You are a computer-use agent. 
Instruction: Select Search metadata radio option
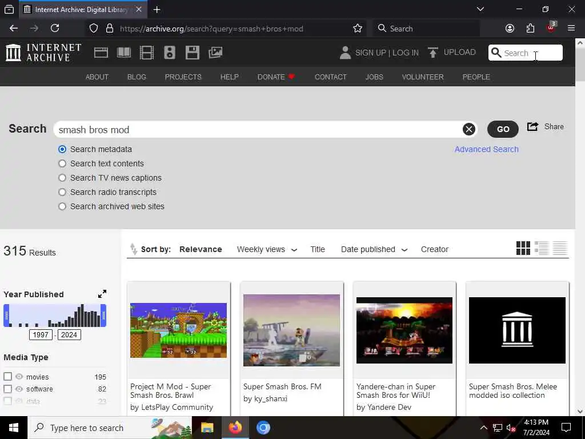(x=62, y=149)
